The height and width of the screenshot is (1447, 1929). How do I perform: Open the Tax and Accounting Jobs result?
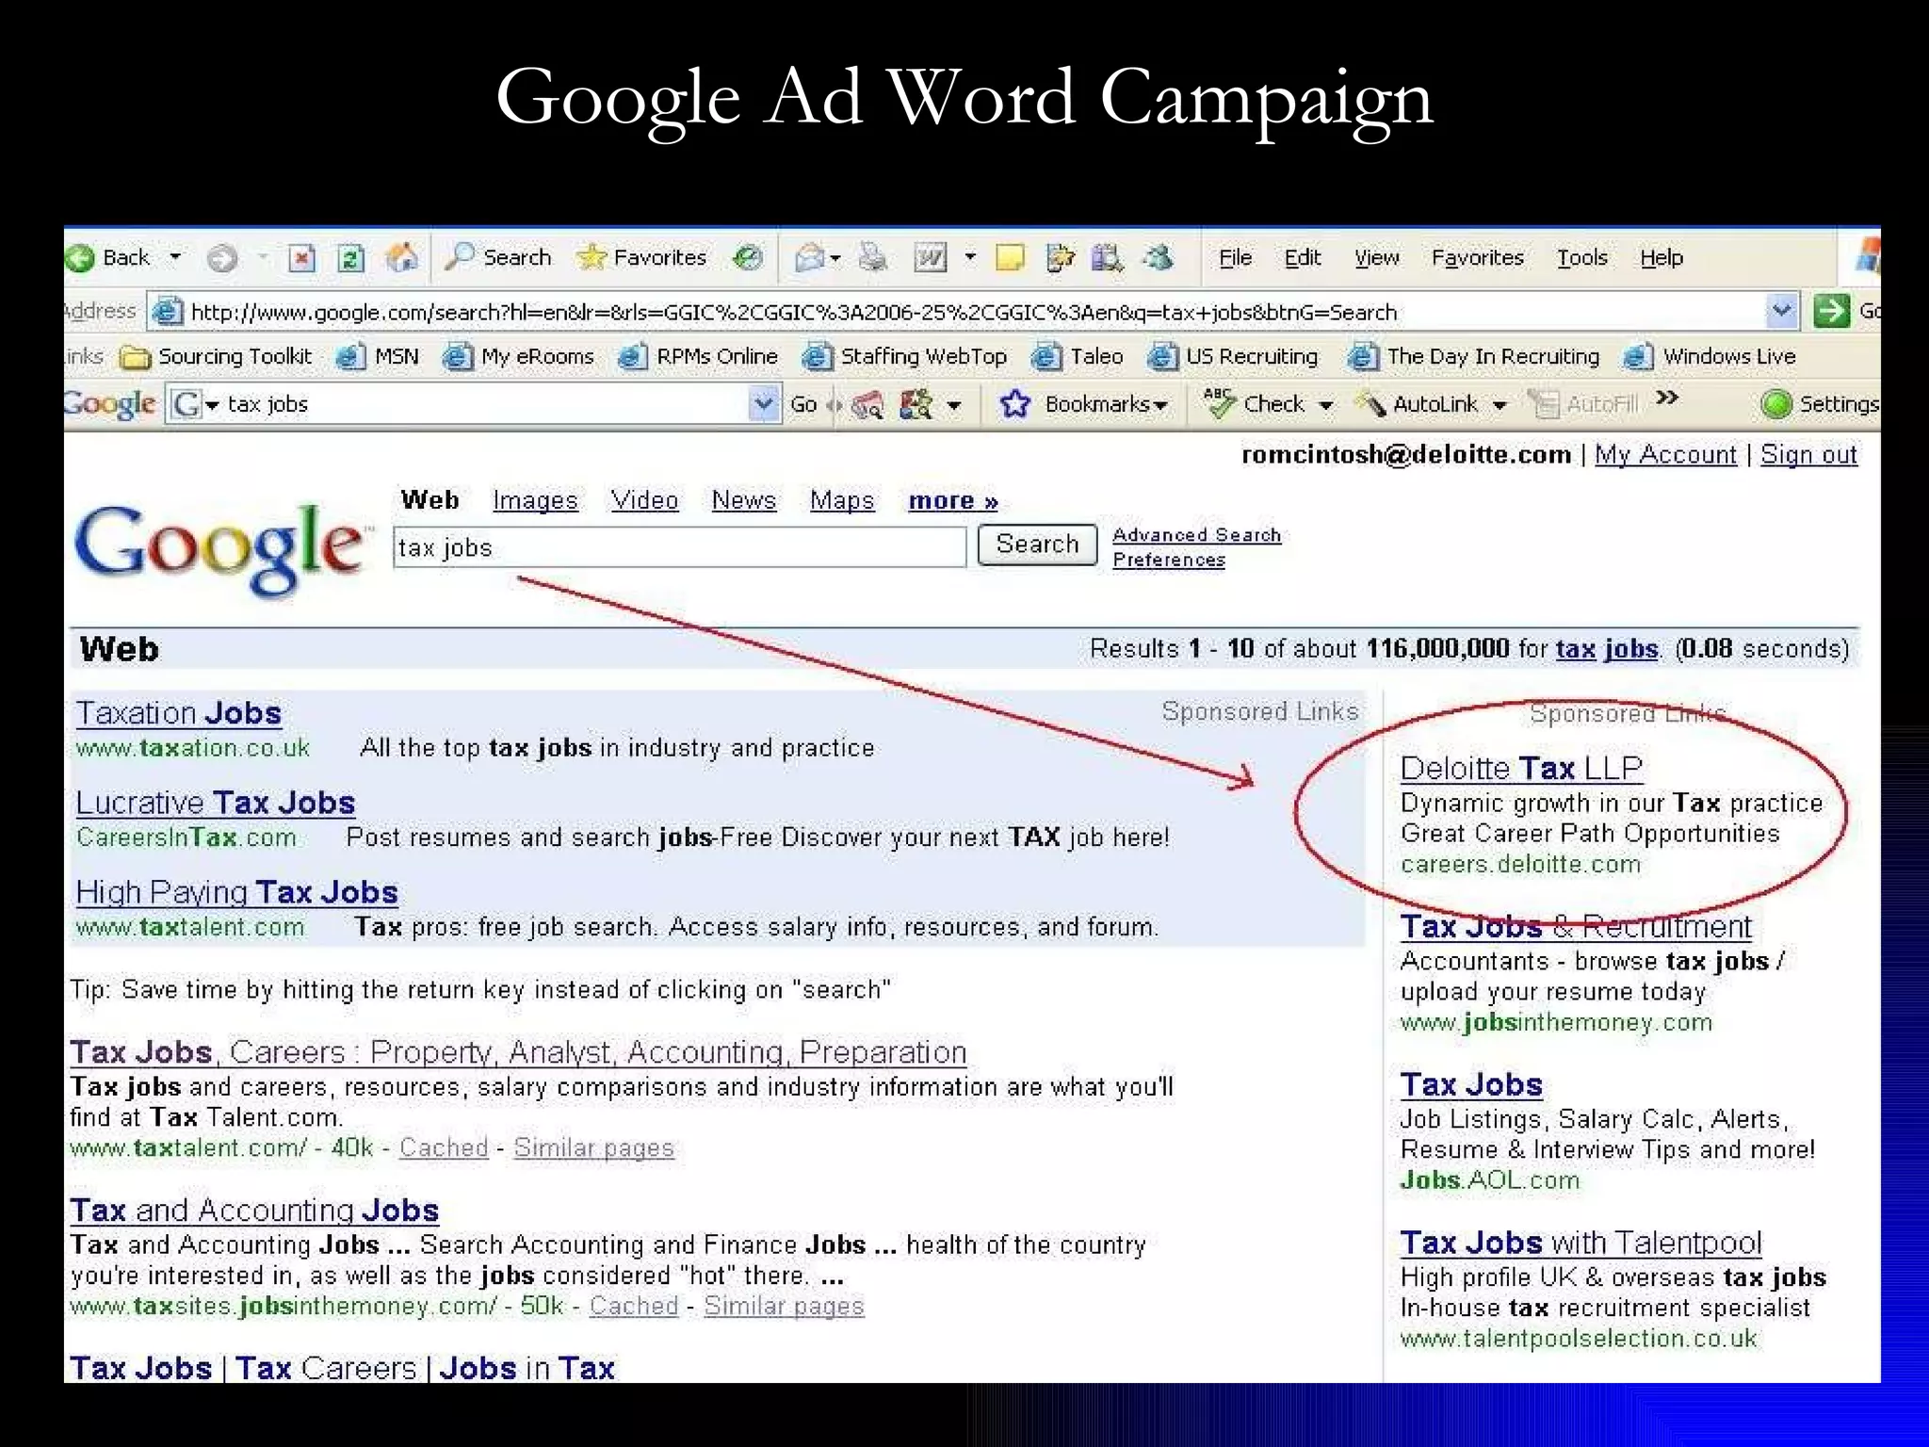pos(254,1211)
